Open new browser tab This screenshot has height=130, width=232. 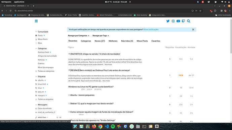click(x=33, y=6)
